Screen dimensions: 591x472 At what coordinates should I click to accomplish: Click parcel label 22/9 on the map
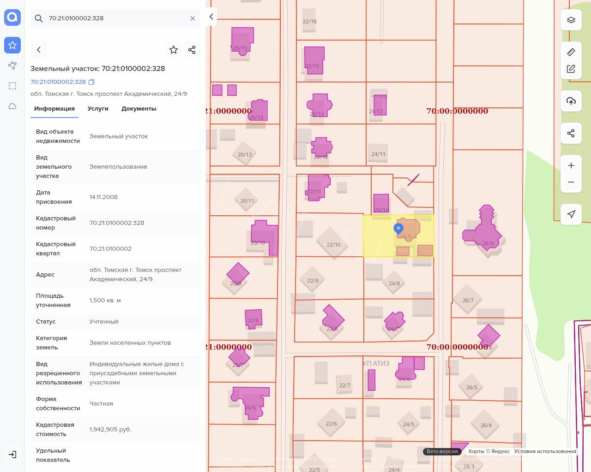click(313, 280)
